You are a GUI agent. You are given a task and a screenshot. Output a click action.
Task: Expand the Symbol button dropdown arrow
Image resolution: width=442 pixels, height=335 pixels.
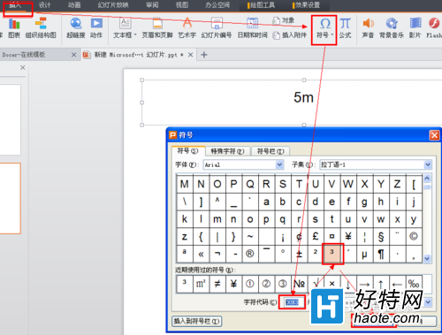tap(332, 35)
